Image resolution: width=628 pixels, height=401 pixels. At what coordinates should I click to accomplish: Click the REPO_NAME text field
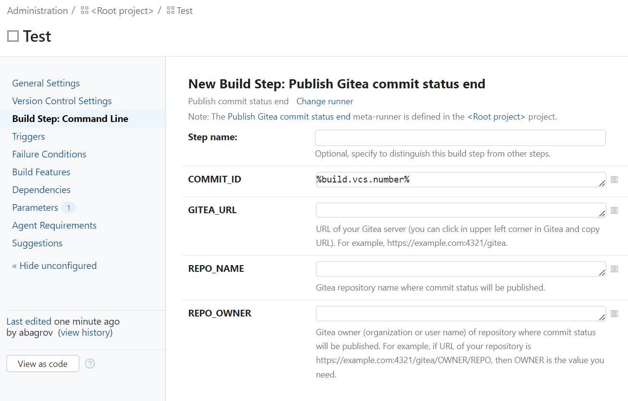coord(461,269)
